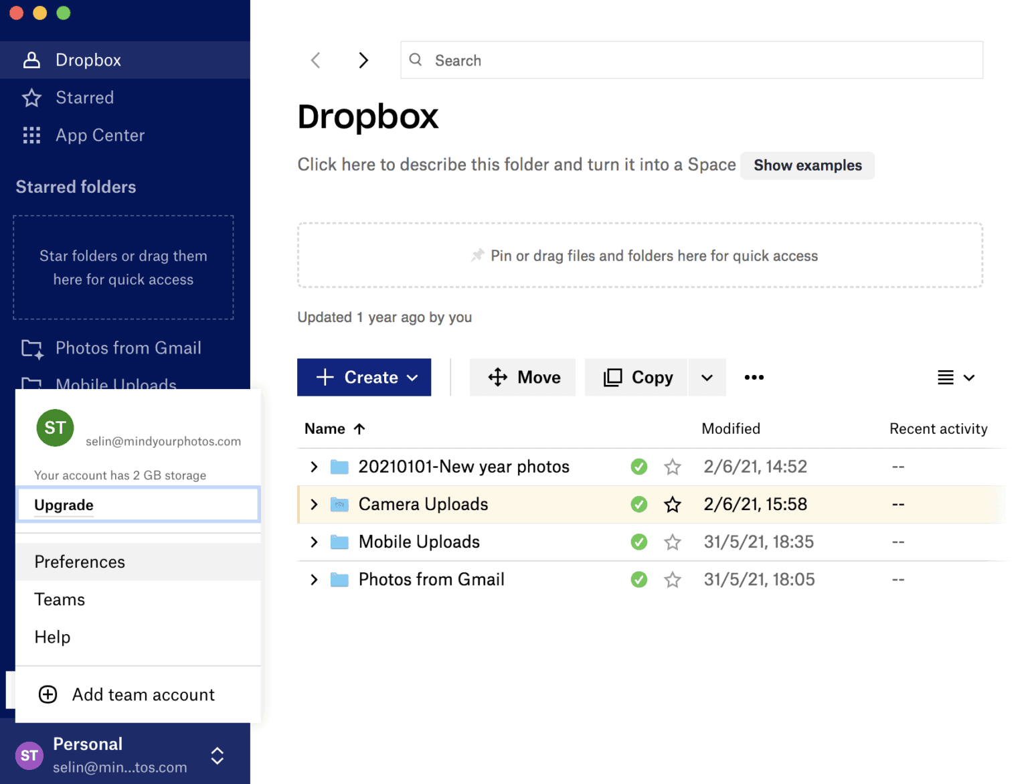This screenshot has height=784, width=1028.
Task: Open Preferences from the account menu
Action: [x=138, y=562]
